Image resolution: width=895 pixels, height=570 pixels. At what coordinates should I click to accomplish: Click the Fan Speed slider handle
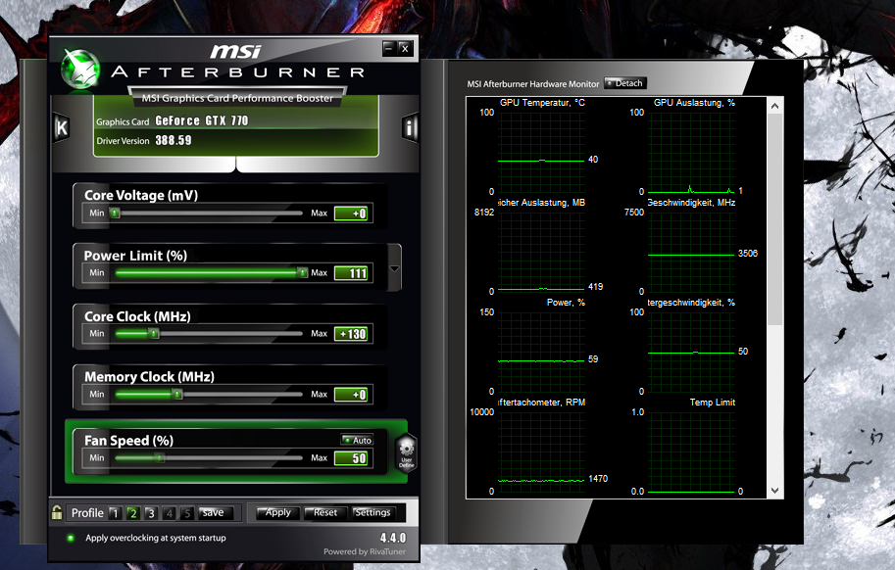pyautogui.click(x=160, y=457)
